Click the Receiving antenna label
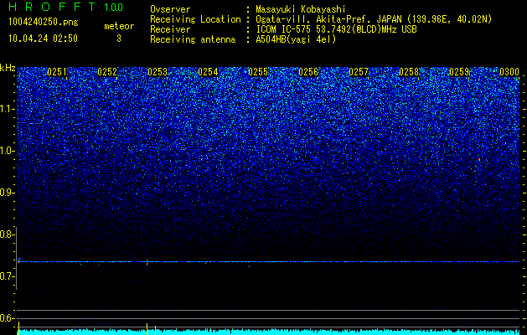Screen dimensions: 527x335 pos(193,39)
